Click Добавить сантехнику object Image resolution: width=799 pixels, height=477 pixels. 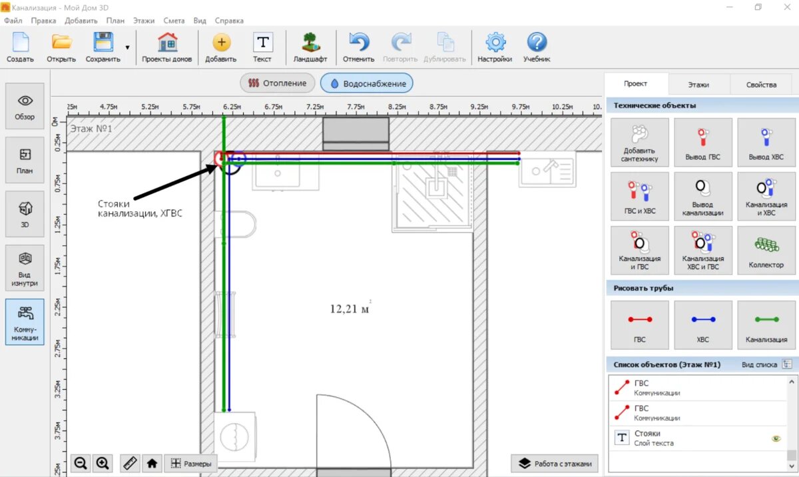pos(640,143)
